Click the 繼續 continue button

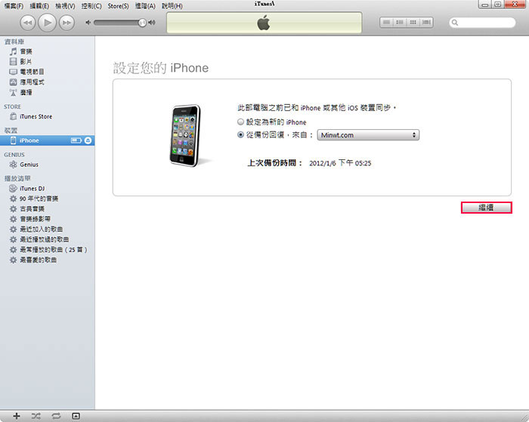coord(486,208)
